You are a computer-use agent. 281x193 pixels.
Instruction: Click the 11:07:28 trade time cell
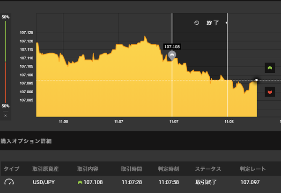132,182
